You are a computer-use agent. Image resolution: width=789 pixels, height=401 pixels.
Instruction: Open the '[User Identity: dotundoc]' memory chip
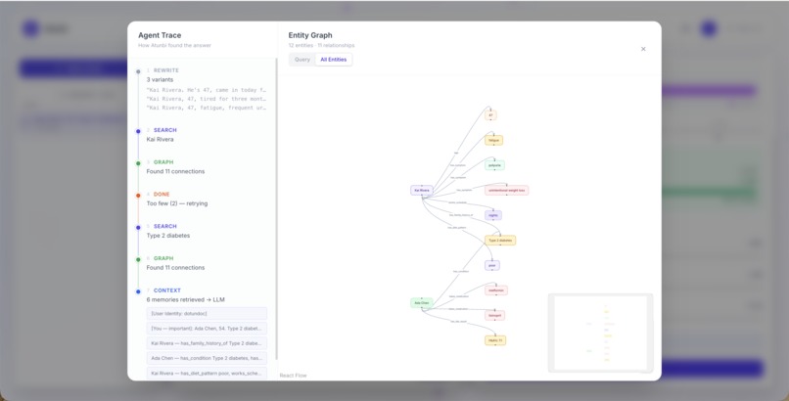coord(207,314)
